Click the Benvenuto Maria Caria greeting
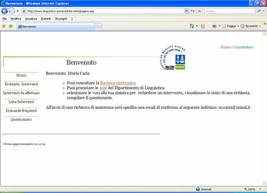 click(x=68, y=73)
